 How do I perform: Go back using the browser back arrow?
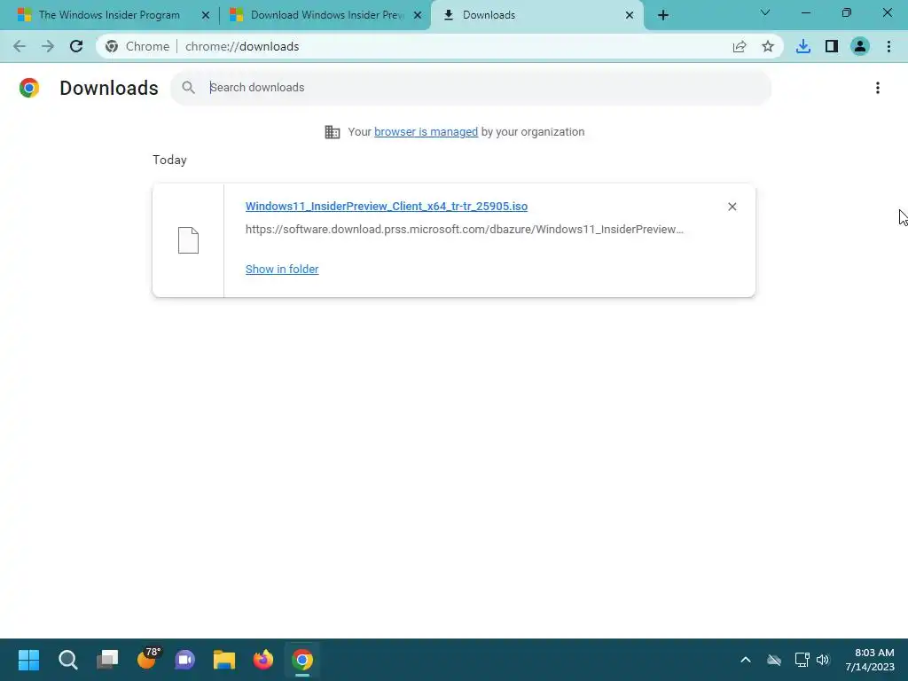20,46
